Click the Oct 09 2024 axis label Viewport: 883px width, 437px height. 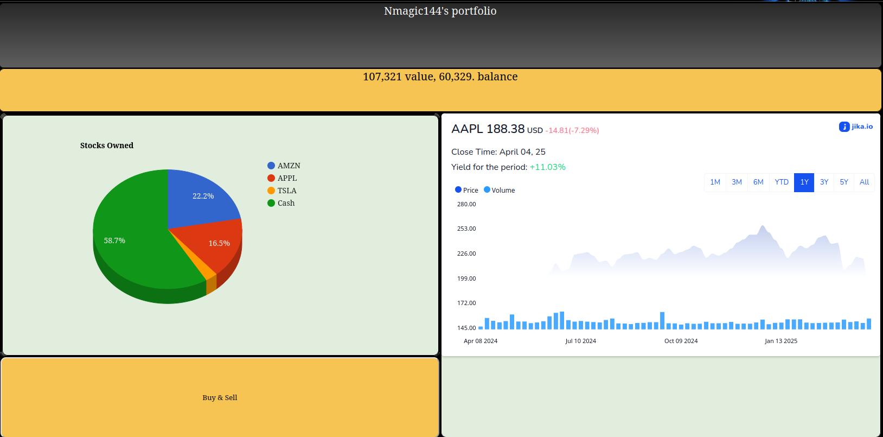pyautogui.click(x=681, y=341)
